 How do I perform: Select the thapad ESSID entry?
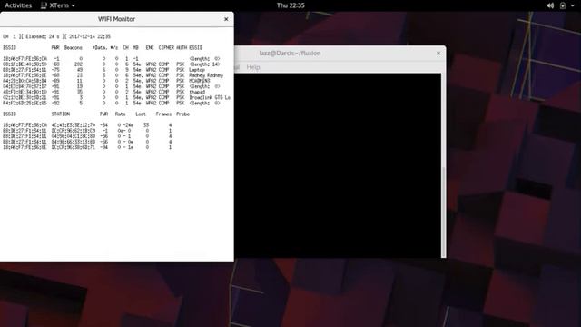[197, 92]
